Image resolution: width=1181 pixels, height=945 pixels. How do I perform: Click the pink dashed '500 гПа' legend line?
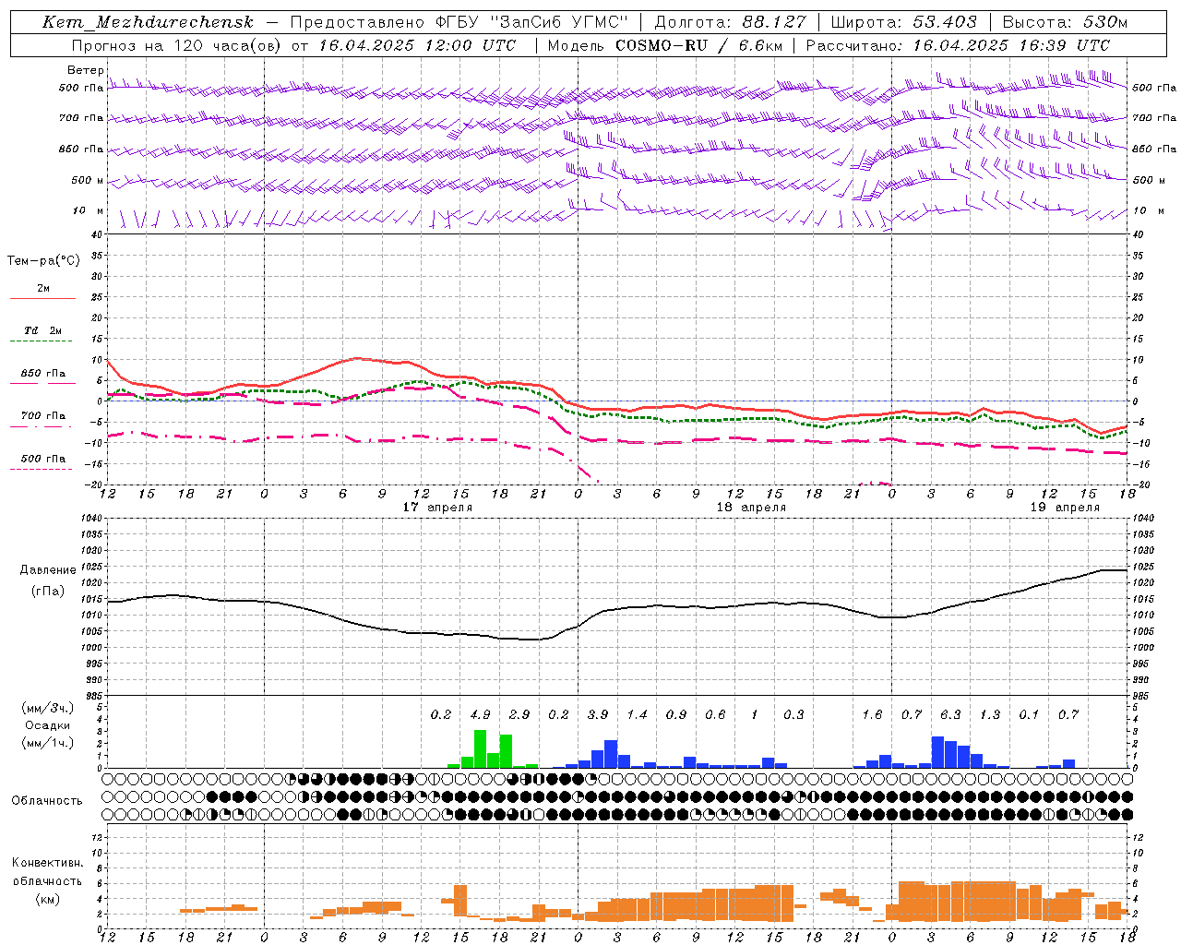coord(42,470)
